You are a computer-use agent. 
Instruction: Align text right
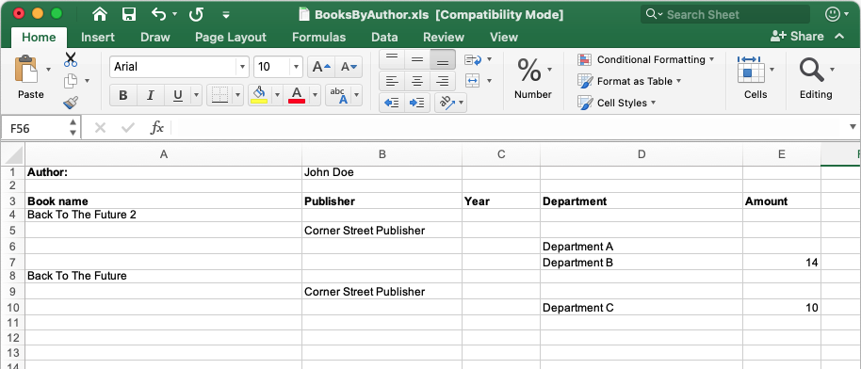(443, 81)
